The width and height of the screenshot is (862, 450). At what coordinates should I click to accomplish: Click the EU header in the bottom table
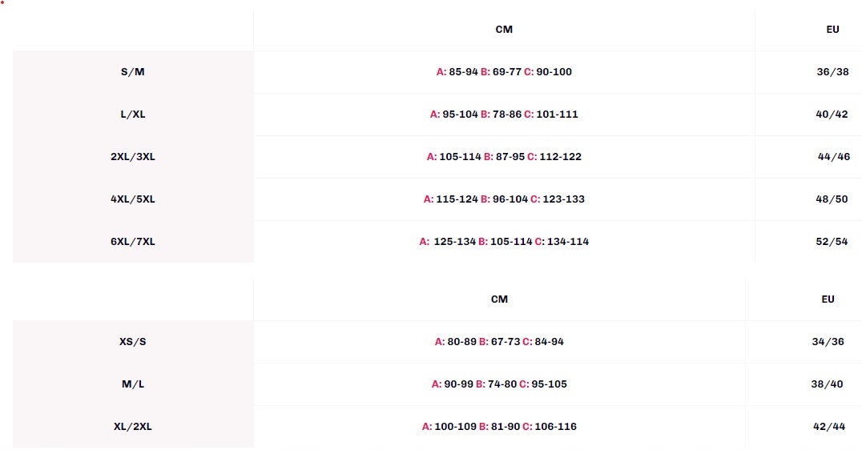coord(828,299)
